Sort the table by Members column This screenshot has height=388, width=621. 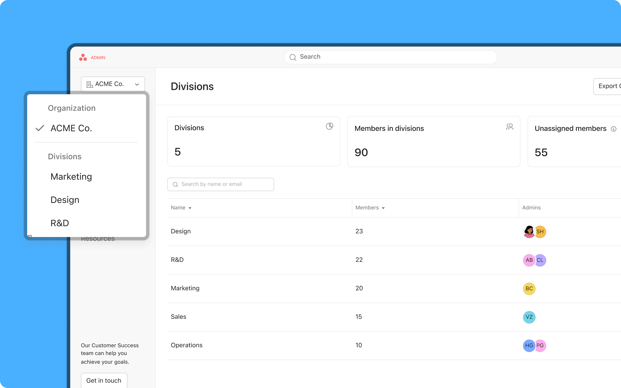tap(370, 208)
